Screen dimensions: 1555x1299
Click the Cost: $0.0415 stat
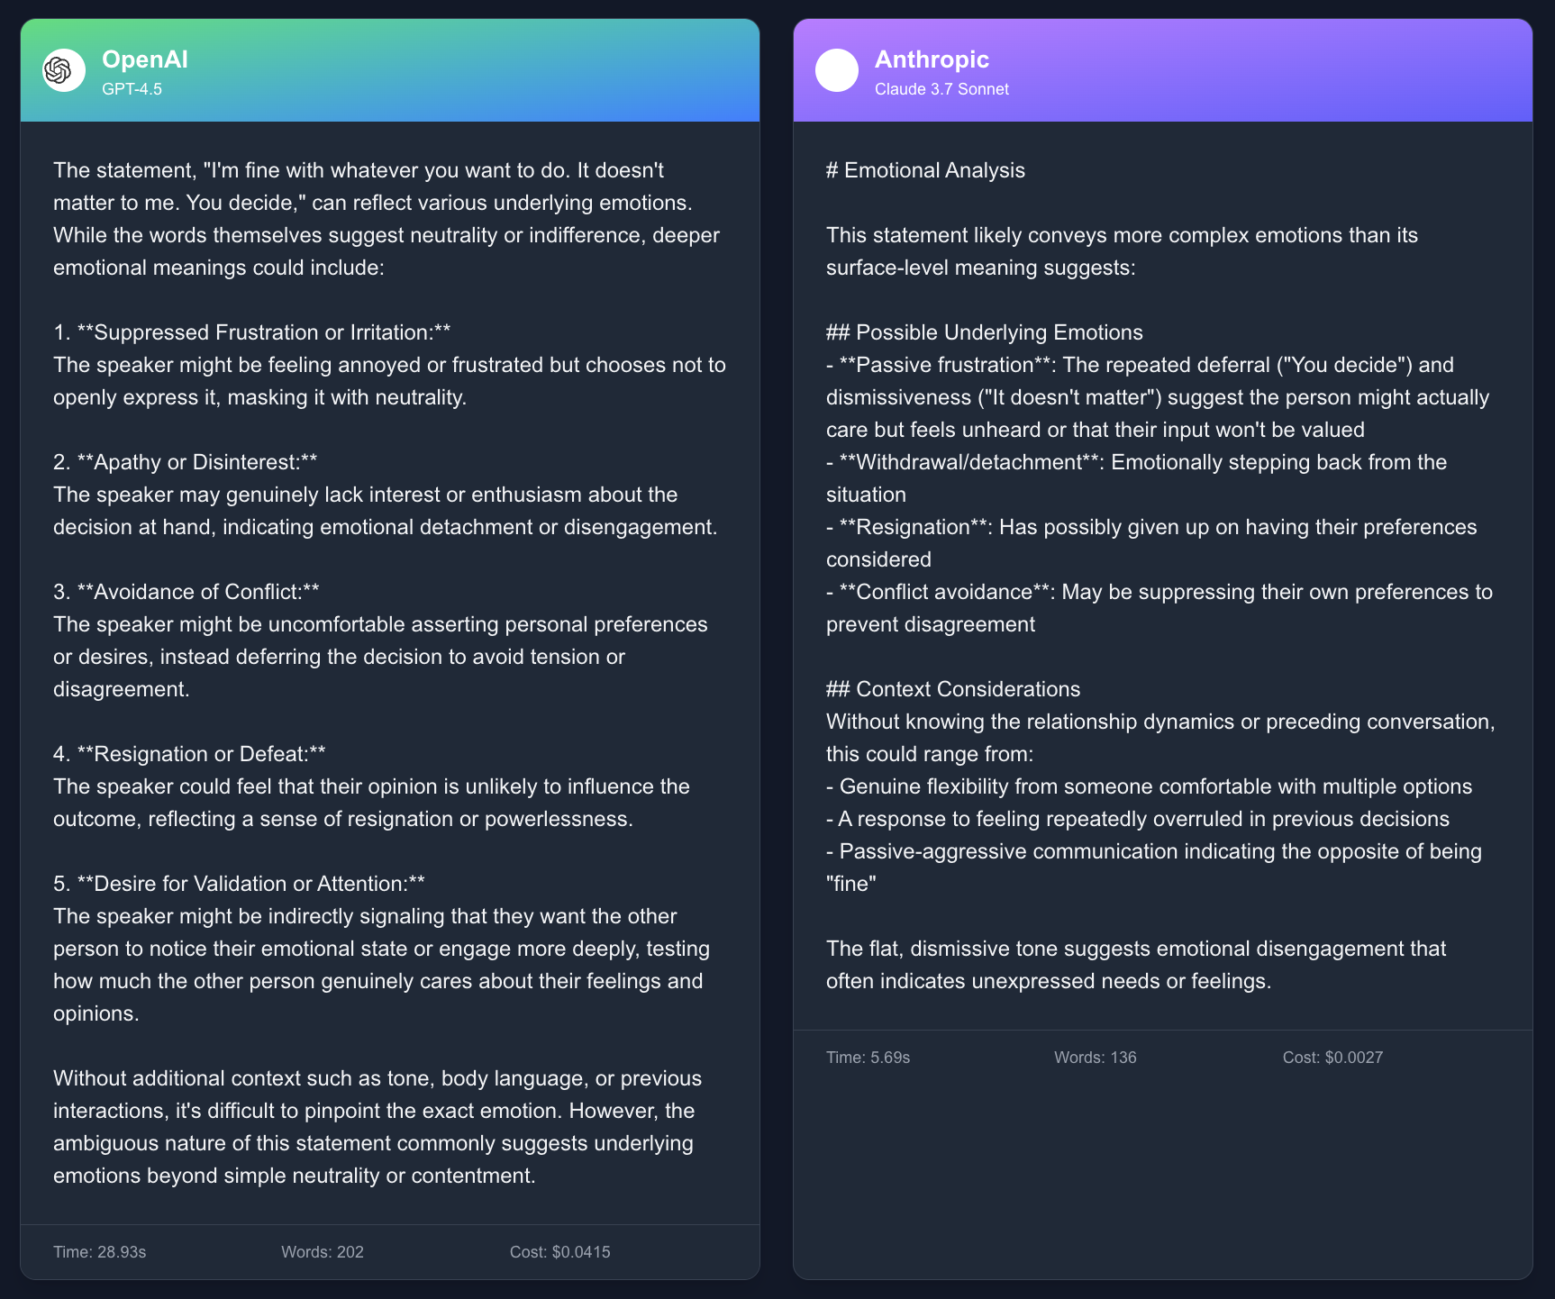560,1252
